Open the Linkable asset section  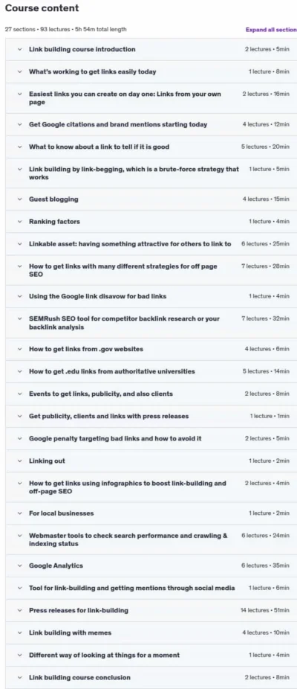point(151,244)
